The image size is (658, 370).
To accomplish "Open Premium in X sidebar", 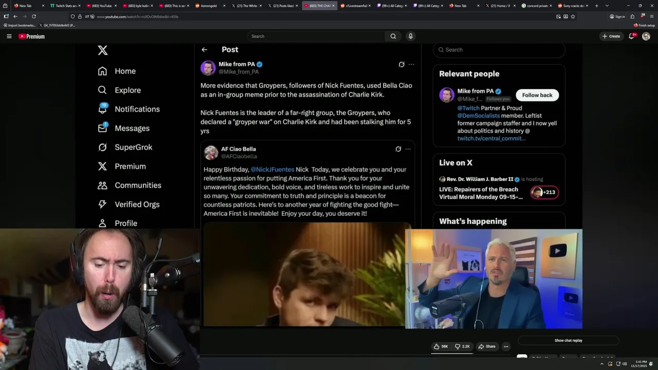I will tap(122, 166).
